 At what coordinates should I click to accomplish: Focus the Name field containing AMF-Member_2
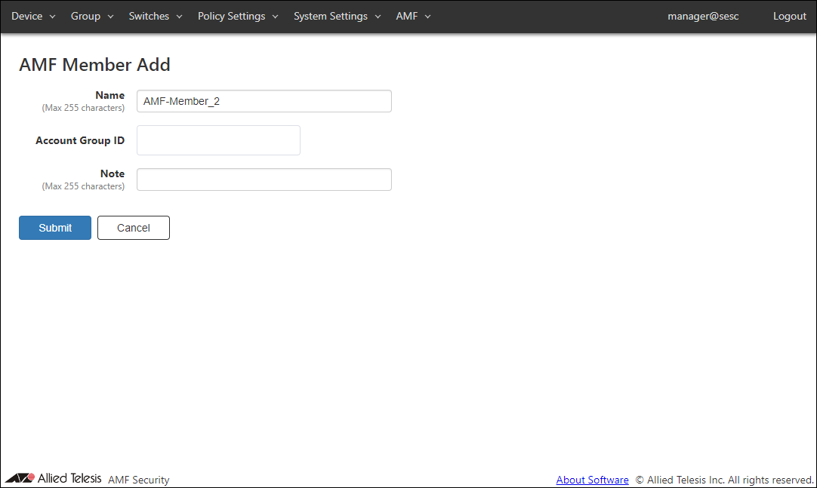coord(264,101)
